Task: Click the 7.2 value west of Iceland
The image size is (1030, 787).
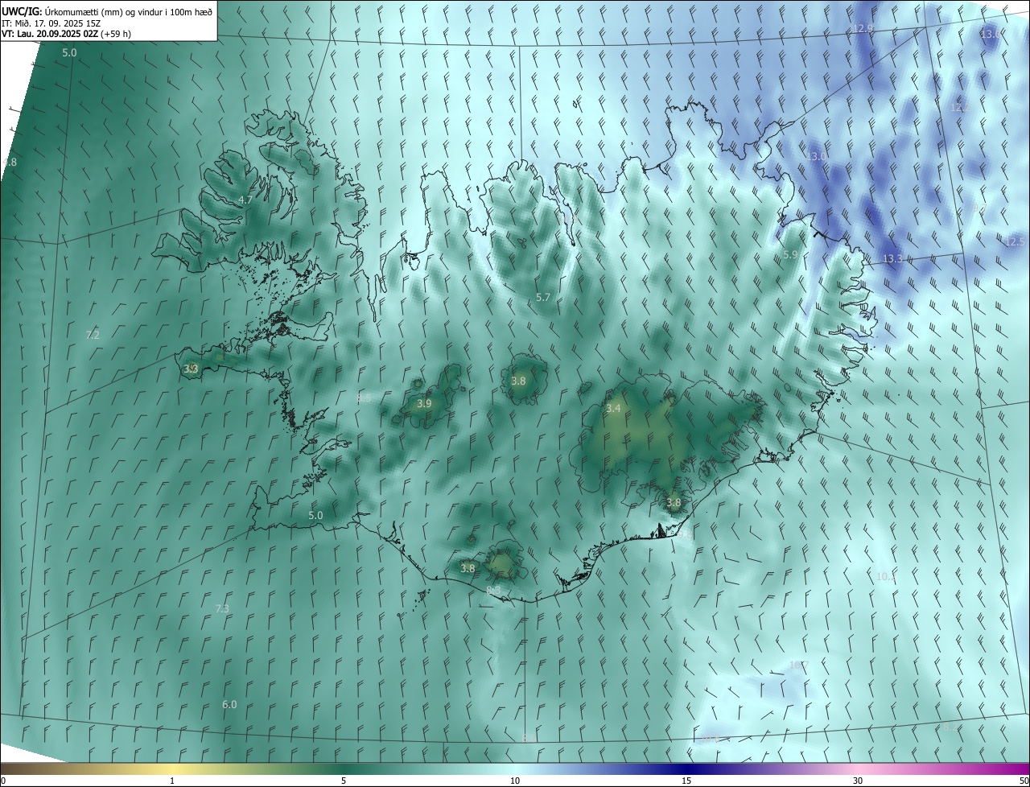Action: point(93,335)
